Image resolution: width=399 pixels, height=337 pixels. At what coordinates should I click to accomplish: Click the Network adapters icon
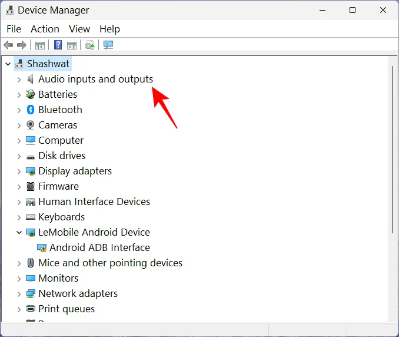coord(31,294)
